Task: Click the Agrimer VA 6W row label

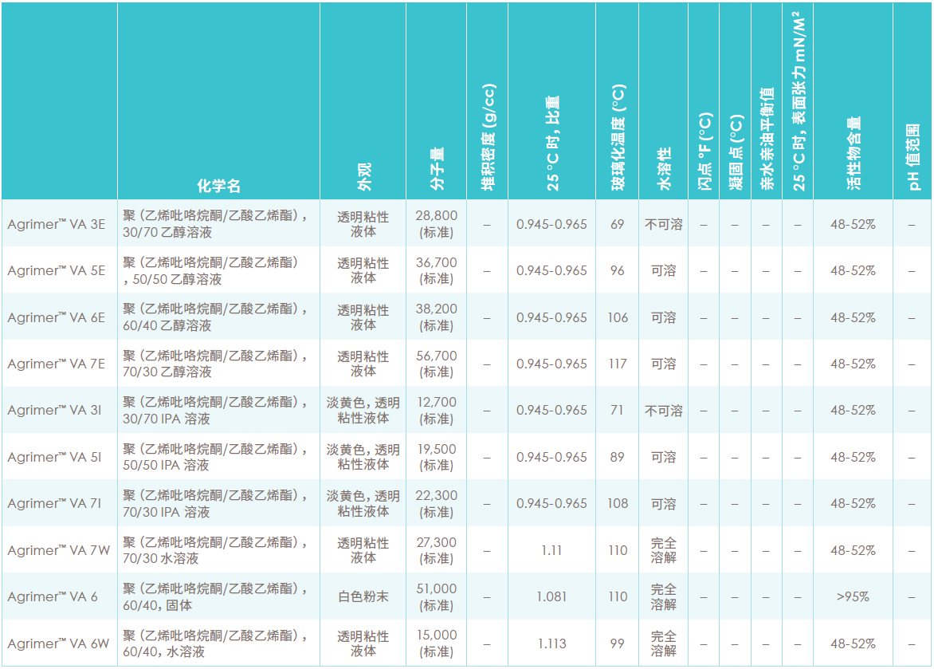Action: click(58, 643)
